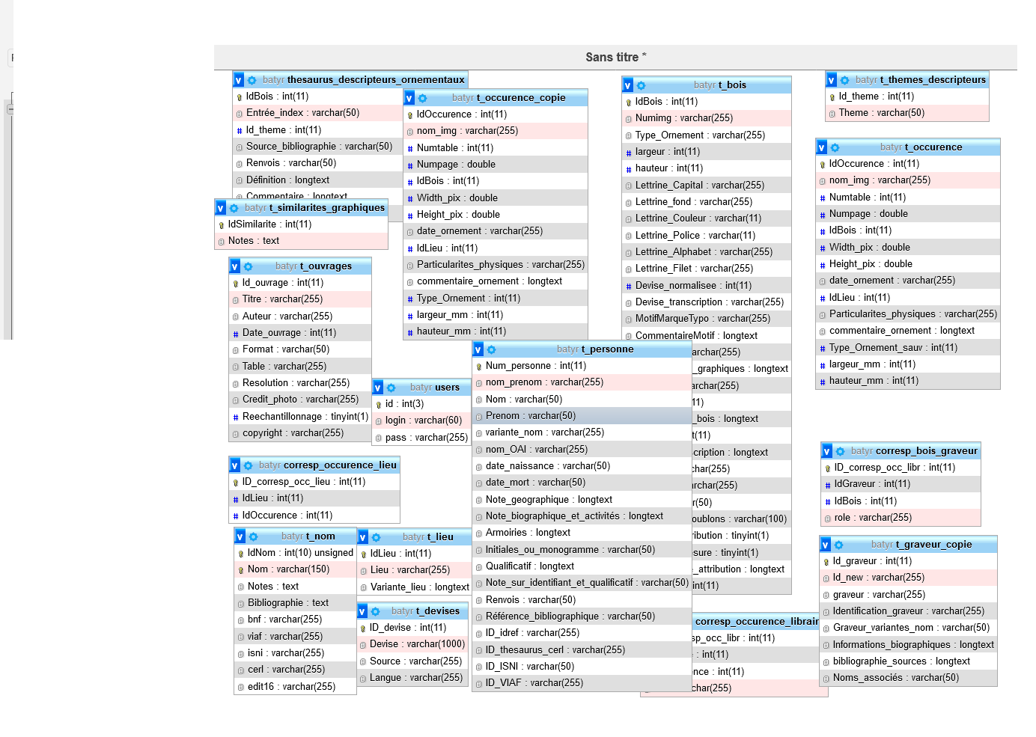Click 'Theme : varchar(50)' in t_themes_descripteurs
Screen dimensions: 1036x737
[x=907, y=113]
